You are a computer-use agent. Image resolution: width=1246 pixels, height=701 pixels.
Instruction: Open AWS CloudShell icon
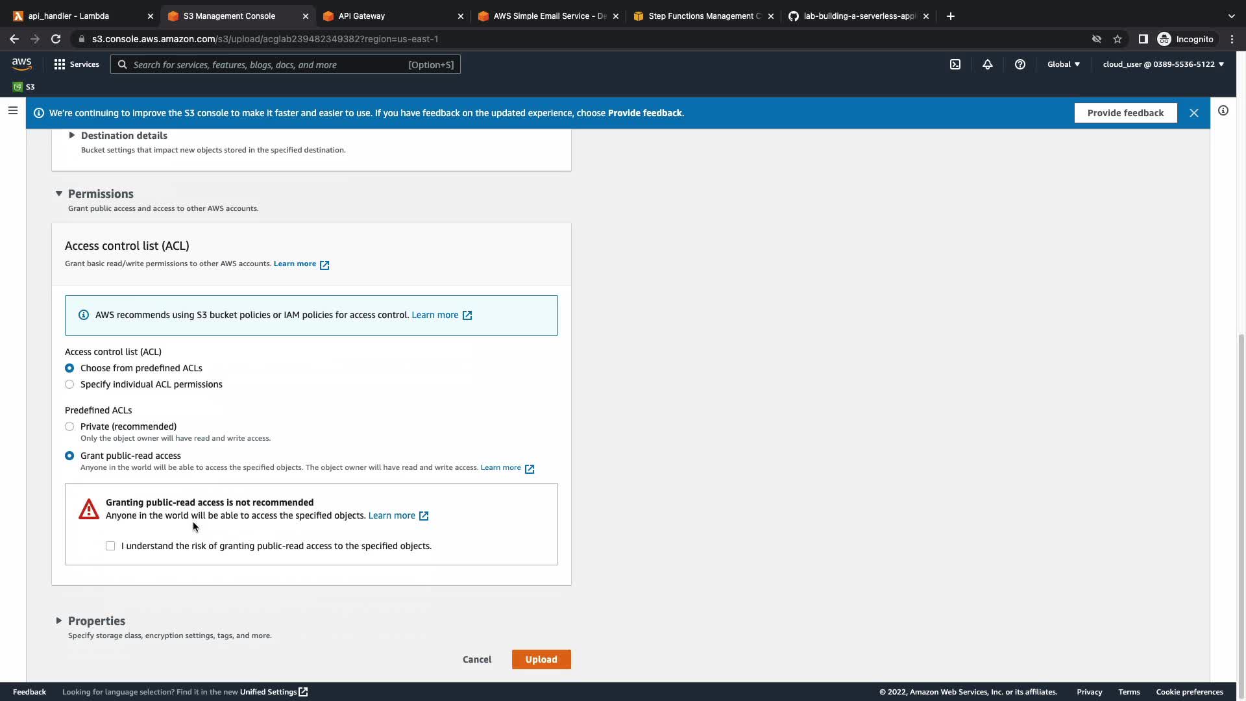pyautogui.click(x=955, y=64)
